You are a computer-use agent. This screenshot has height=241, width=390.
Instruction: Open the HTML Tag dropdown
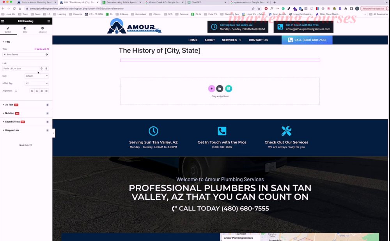(37, 83)
